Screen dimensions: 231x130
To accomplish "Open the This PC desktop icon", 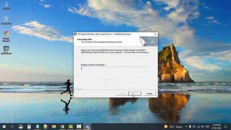I will click(6, 5).
